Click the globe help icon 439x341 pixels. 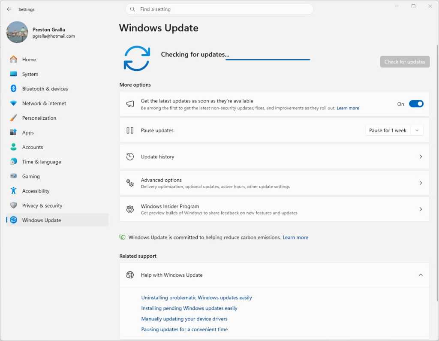130,275
